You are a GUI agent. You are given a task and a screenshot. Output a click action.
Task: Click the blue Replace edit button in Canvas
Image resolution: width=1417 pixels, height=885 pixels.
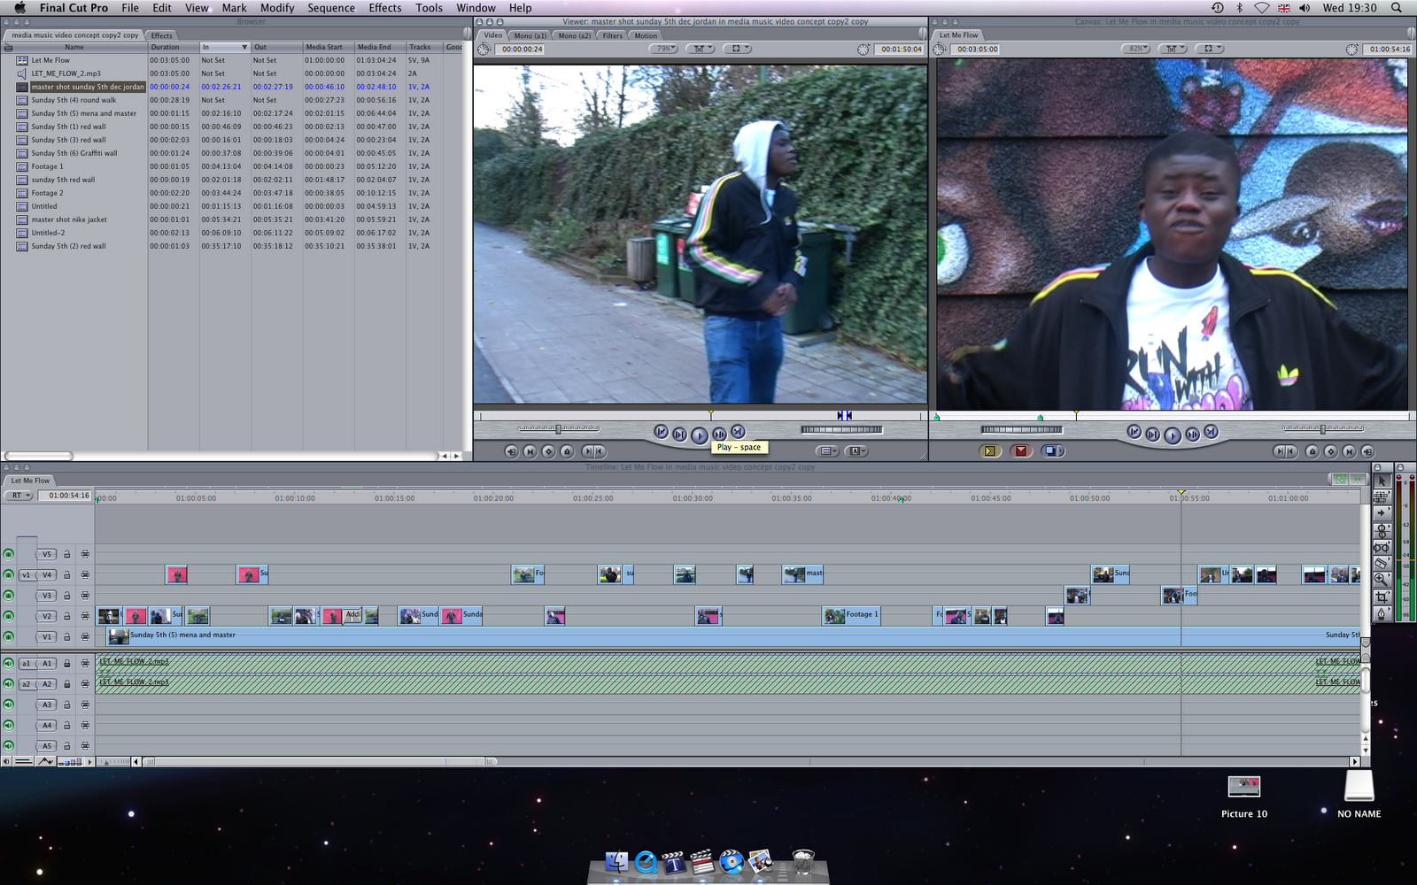1052,451
